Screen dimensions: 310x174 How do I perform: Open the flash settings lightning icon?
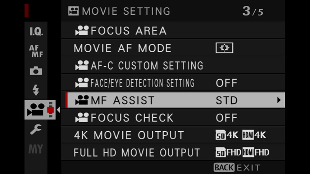[x=36, y=90]
